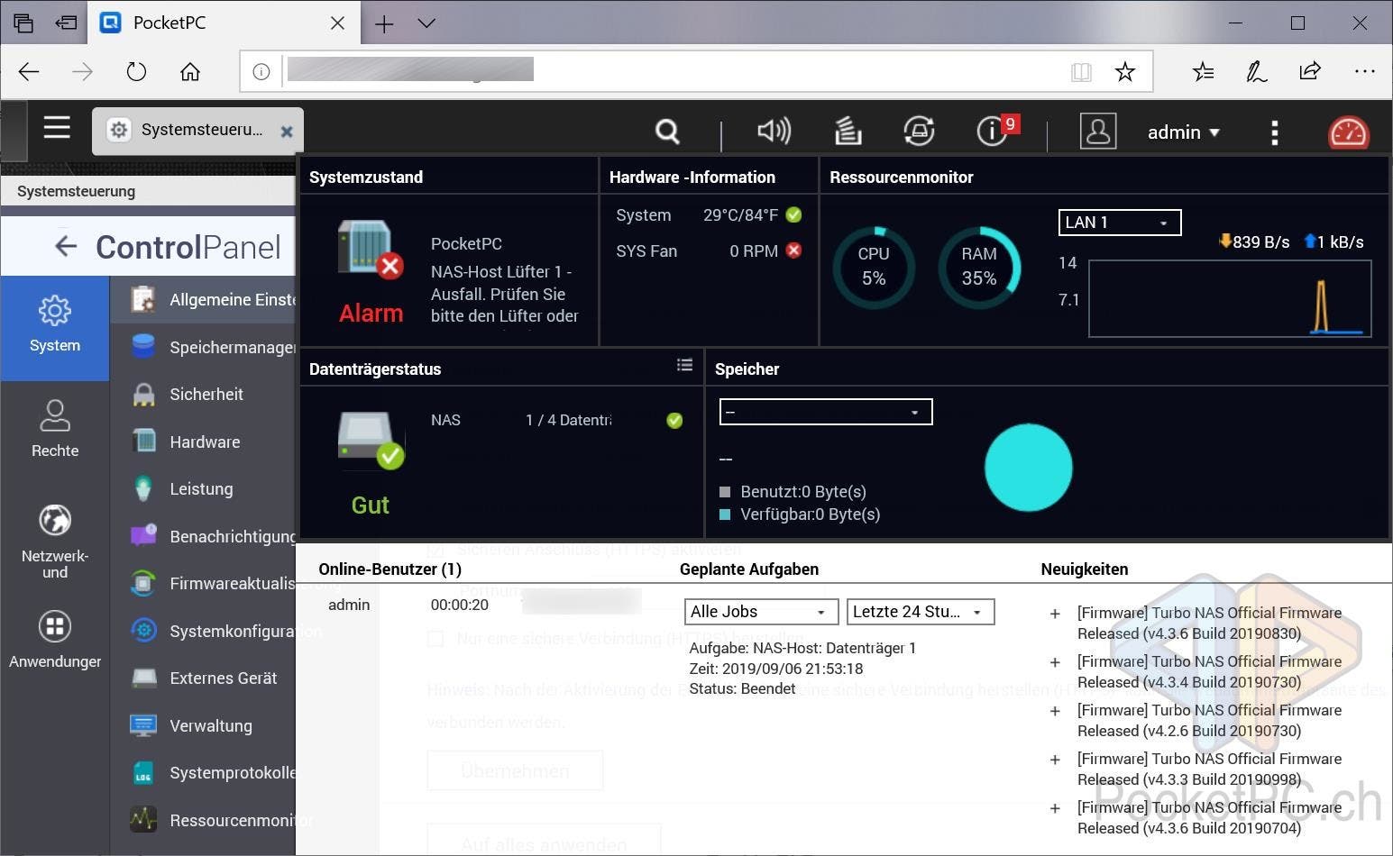Screen dimensions: 1393x856
Task: Open the Alle Jobs dropdown
Action: pyautogui.click(x=760, y=612)
